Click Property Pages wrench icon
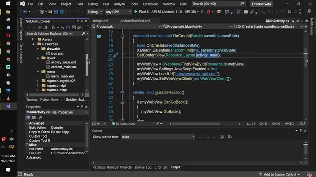The width and height of the screenshot is (316, 177). click(x=40, y=118)
